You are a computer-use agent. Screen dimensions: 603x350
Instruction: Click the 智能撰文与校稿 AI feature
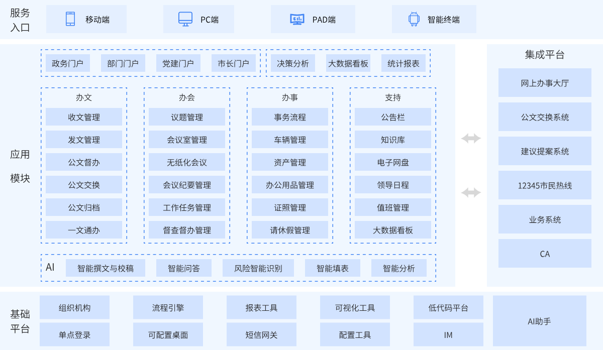106,268
